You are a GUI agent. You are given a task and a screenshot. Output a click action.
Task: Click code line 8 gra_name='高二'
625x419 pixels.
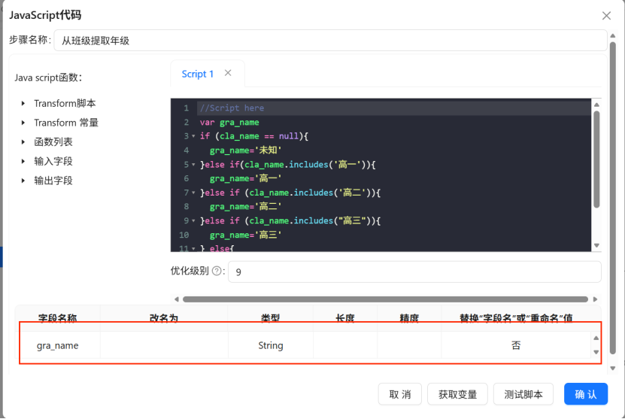pyautogui.click(x=245, y=207)
